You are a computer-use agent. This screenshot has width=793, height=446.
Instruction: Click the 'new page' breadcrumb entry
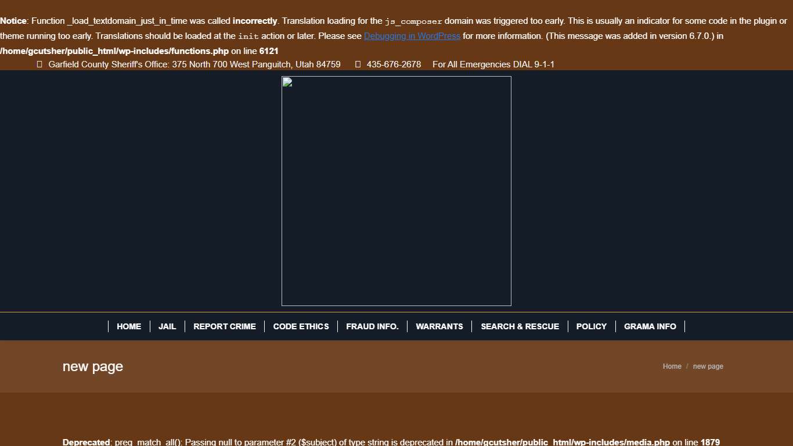tap(708, 366)
